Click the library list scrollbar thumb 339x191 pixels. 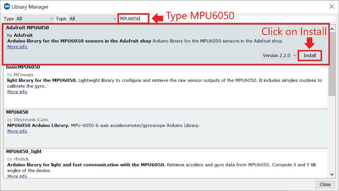click(332, 63)
